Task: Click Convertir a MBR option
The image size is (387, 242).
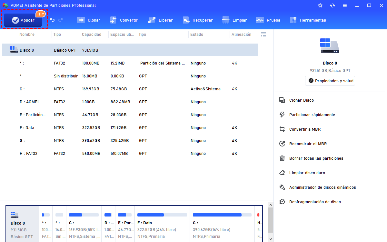Action: point(305,129)
